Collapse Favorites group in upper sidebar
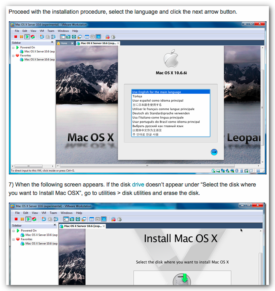This screenshot has height=291, width=275. (13, 56)
